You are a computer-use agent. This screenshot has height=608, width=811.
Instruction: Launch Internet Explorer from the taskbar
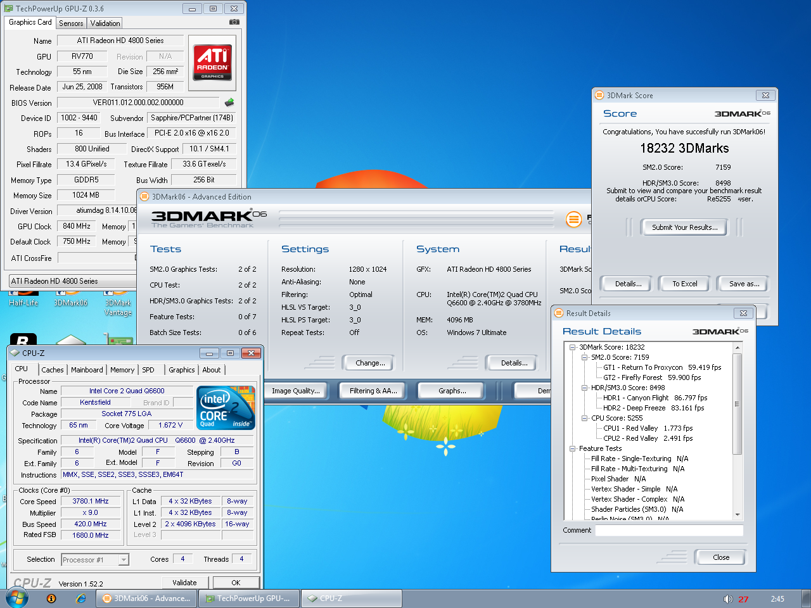click(80, 598)
